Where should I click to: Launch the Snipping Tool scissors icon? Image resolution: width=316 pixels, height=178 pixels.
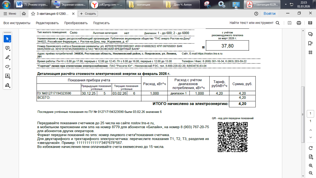click(208, 4)
